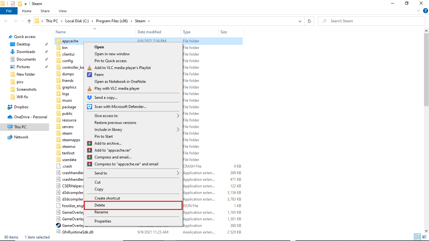
Task: Select the .crash file row
Action: [x=148, y=166]
